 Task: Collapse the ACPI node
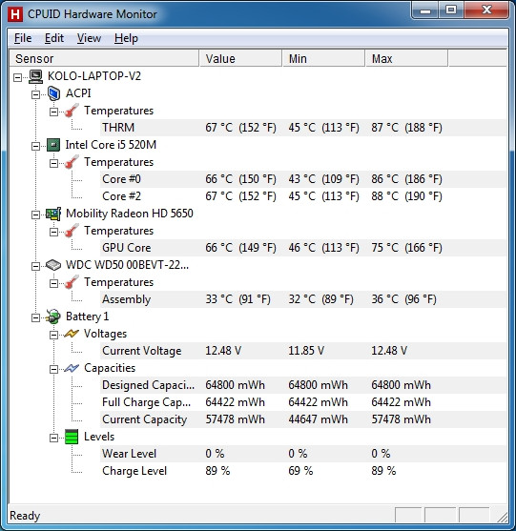pos(35,94)
